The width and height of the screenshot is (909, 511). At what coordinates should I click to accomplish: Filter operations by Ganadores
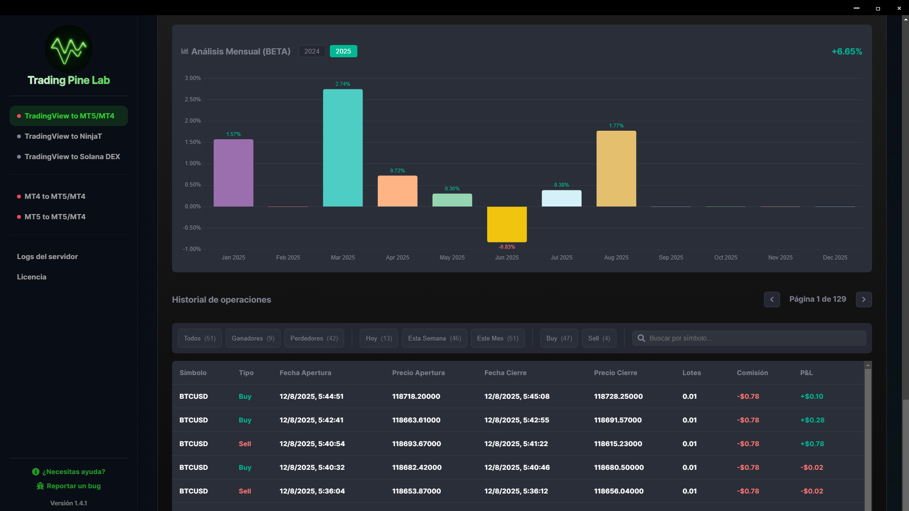tap(253, 338)
